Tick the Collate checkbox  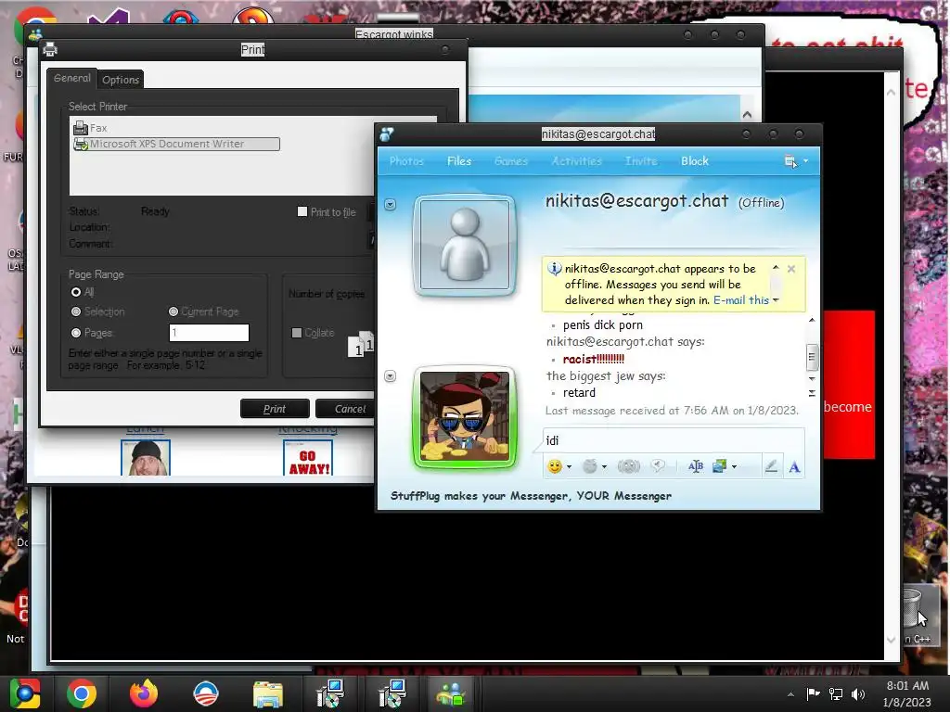click(x=296, y=333)
